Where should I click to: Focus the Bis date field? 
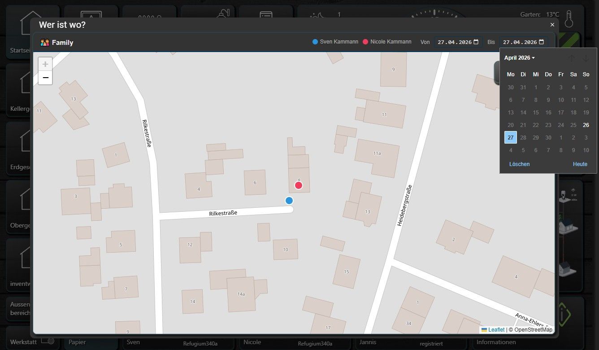coord(523,42)
